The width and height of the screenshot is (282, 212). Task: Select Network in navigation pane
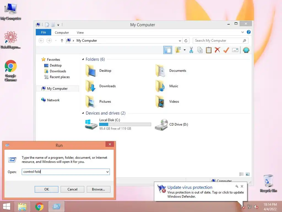point(53,100)
